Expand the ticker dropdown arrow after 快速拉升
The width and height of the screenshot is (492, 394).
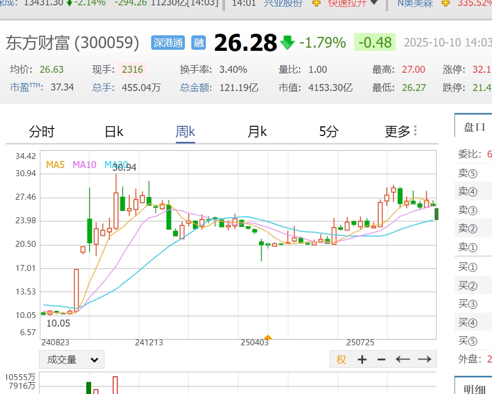click(374, 3)
